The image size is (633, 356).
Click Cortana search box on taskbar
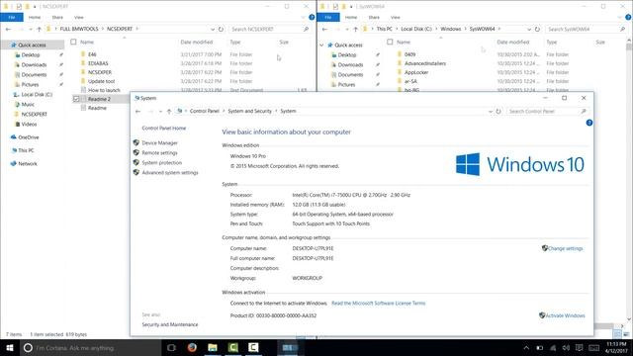90,347
